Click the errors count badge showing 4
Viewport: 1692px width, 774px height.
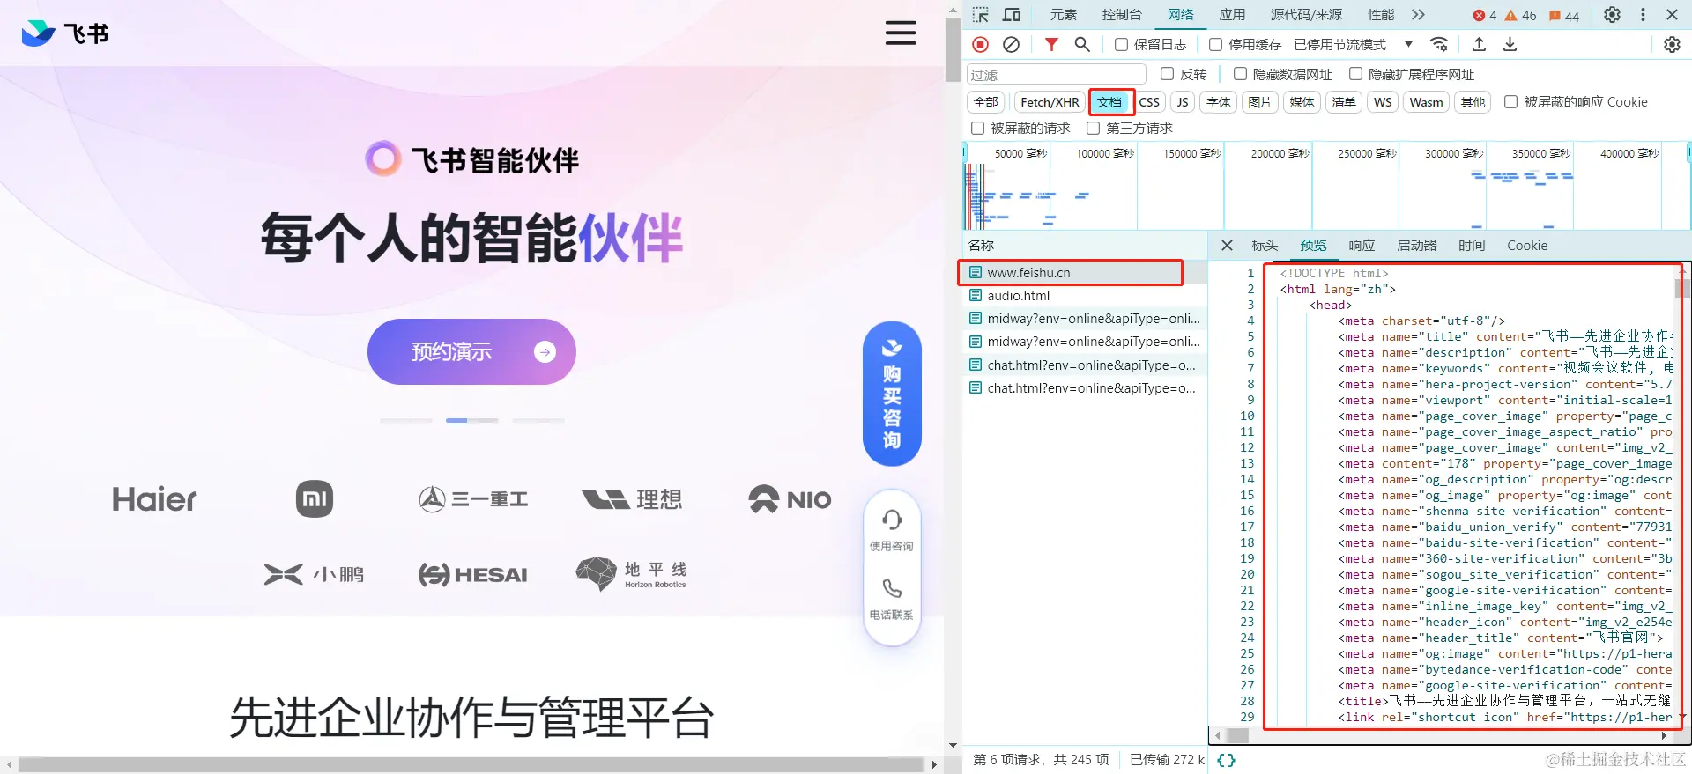coord(1485,16)
